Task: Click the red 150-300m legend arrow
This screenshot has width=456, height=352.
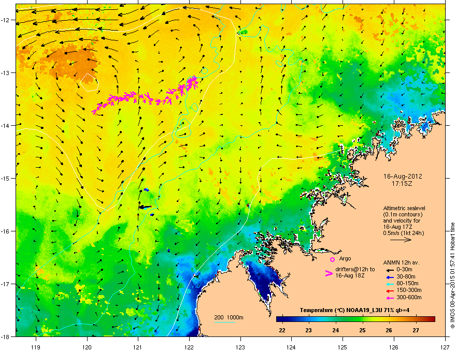Action: tap(390, 290)
